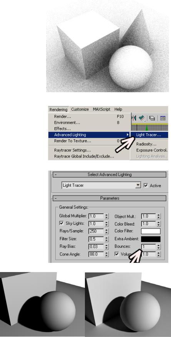Click the Mirror toolbar icon
The height and width of the screenshot is (337, 171).
[134, 118]
